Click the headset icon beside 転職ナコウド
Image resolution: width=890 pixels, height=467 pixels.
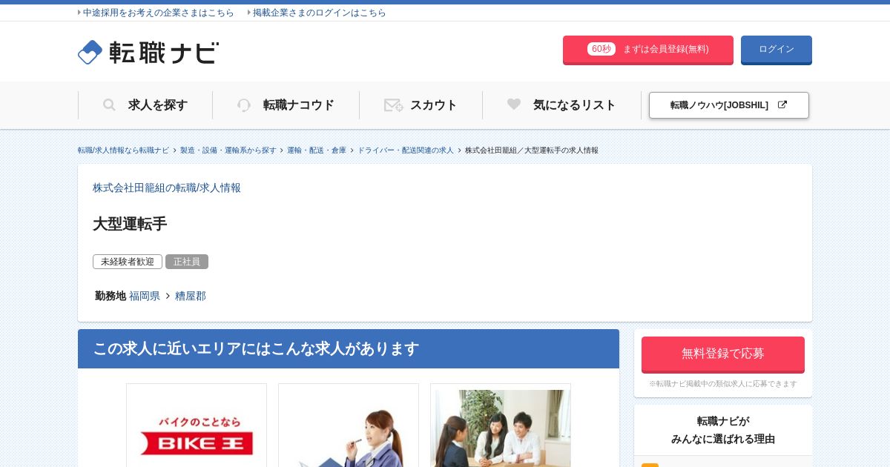coord(244,105)
